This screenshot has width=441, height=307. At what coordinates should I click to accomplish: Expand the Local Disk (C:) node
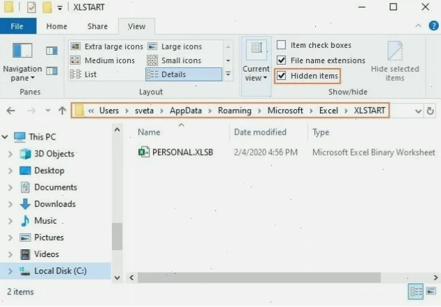pos(10,271)
